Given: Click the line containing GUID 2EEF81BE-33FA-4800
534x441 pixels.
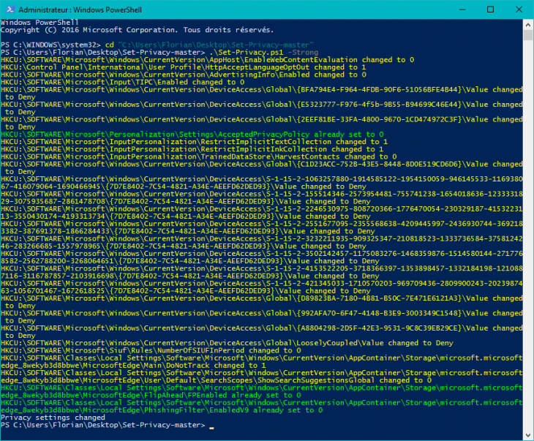Looking at the screenshot, I should (x=262, y=124).
